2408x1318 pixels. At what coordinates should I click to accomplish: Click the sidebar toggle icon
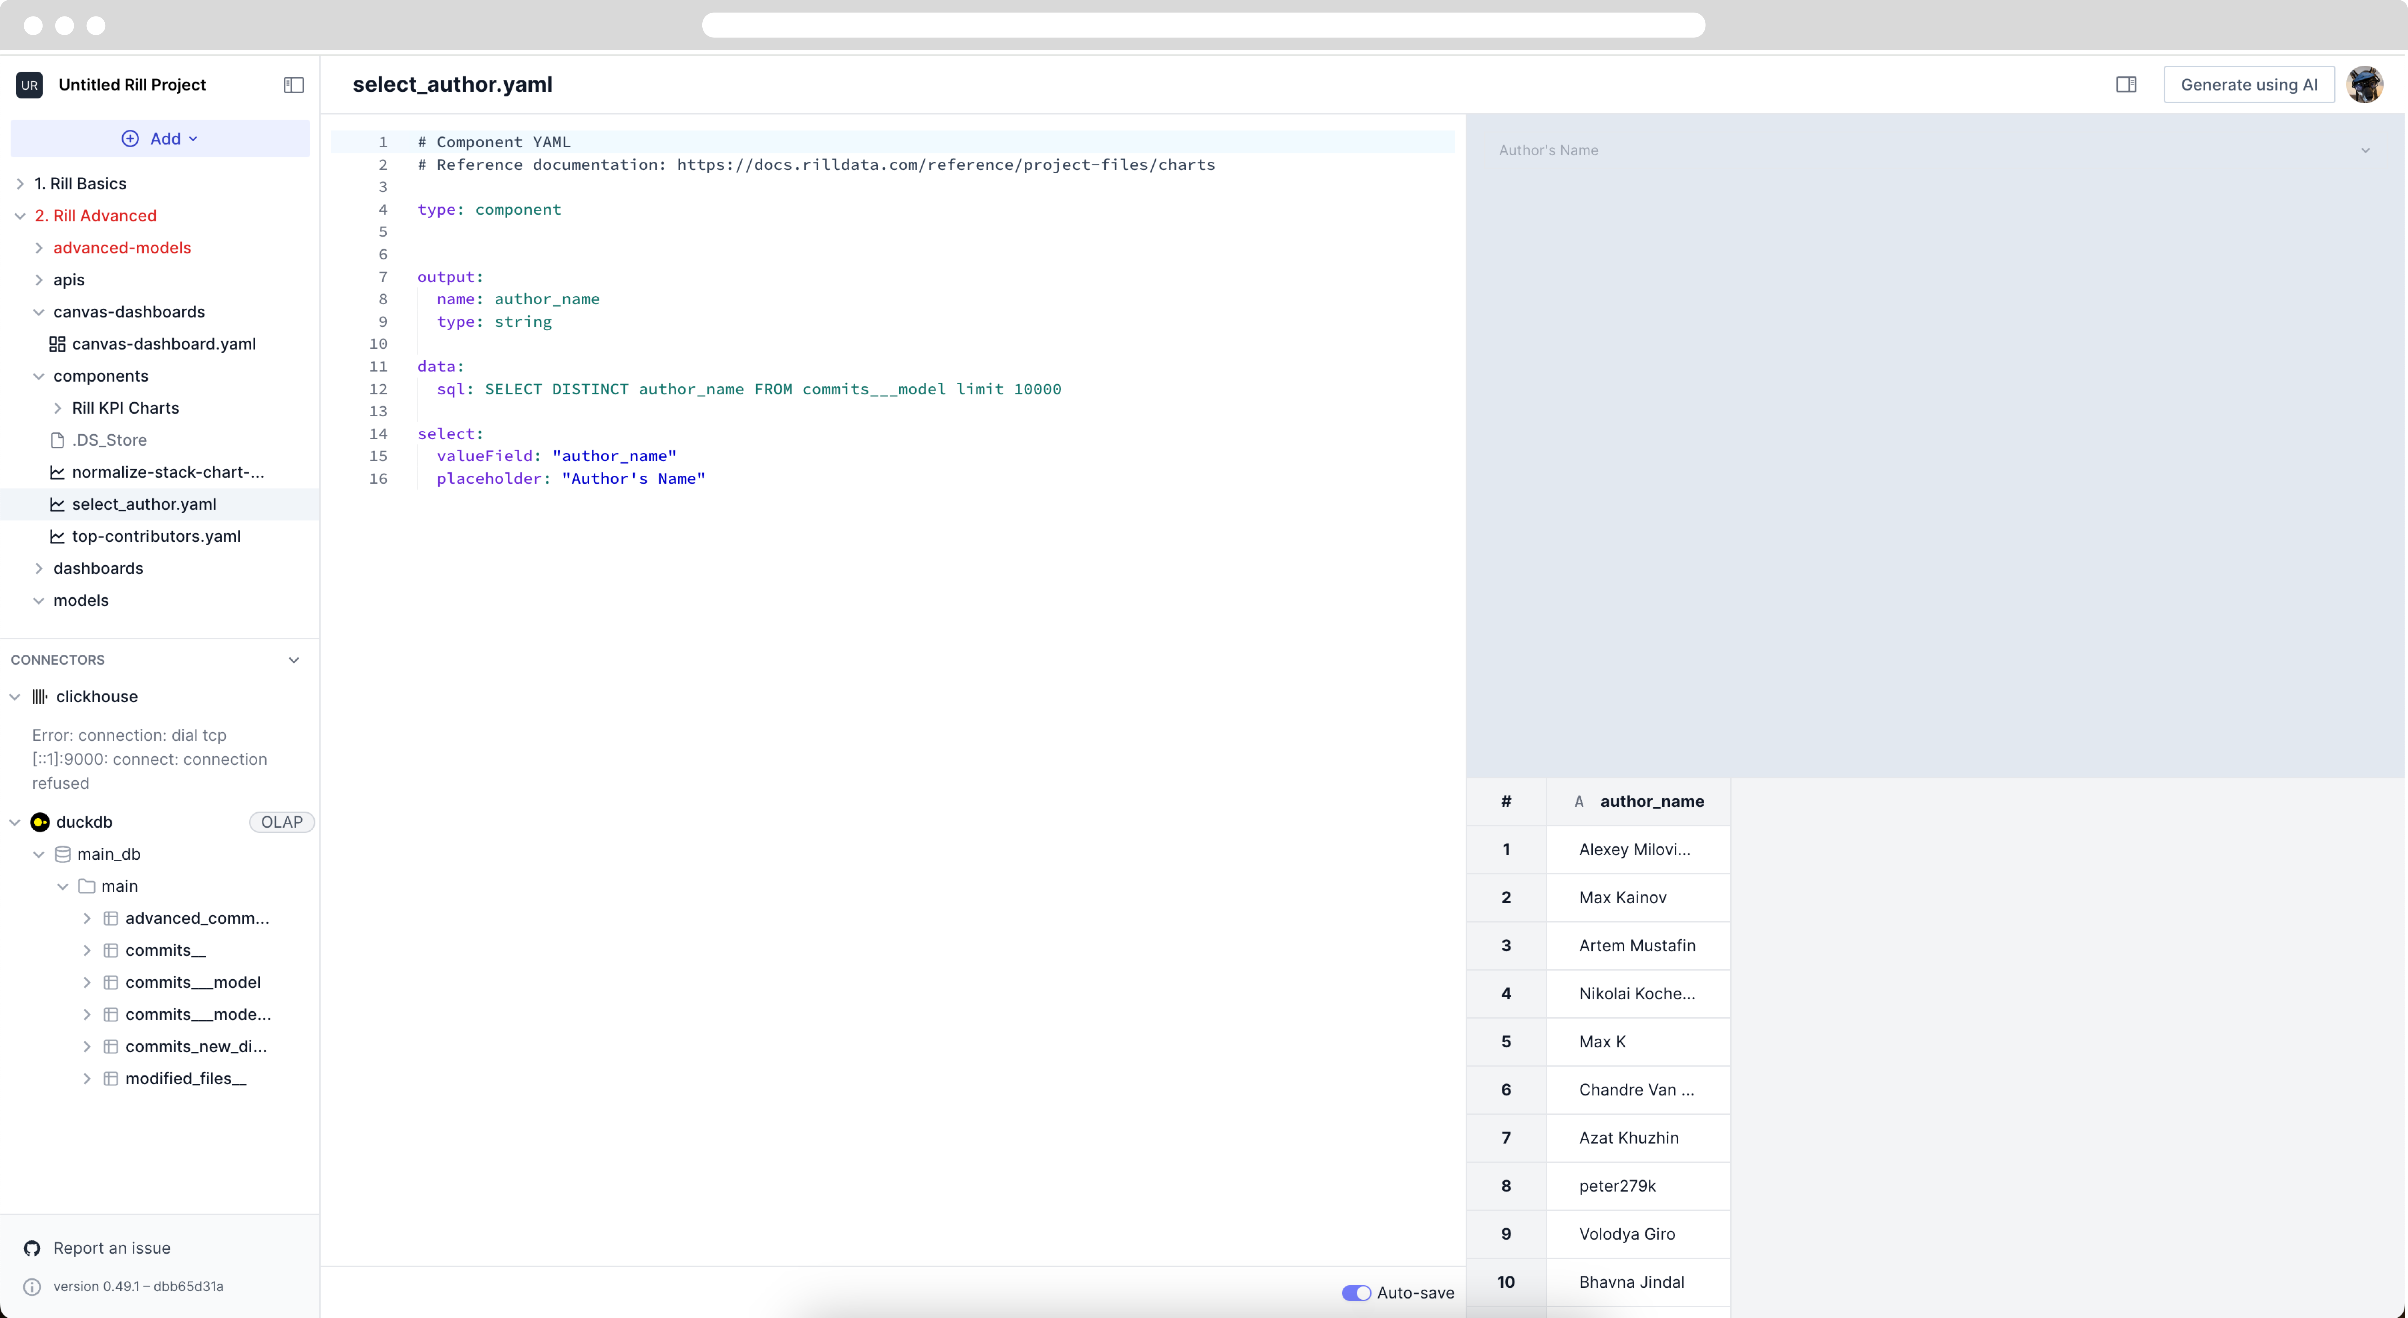pos(294,85)
